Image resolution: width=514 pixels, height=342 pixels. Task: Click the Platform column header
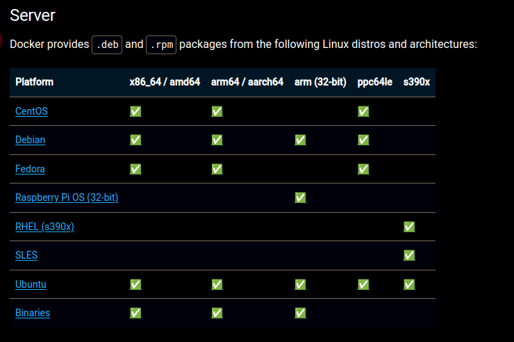pyautogui.click(x=35, y=82)
